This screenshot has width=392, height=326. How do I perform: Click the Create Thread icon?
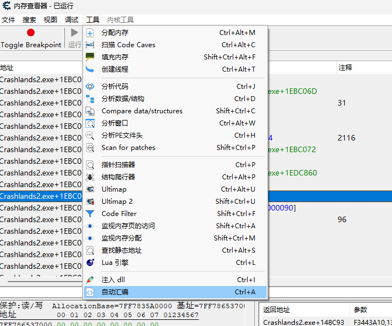90,69
